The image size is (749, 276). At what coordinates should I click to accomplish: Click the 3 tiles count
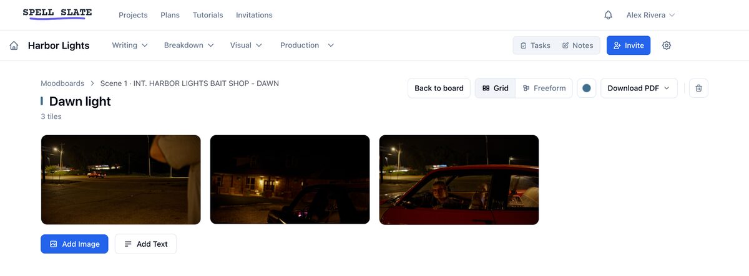[x=51, y=117]
